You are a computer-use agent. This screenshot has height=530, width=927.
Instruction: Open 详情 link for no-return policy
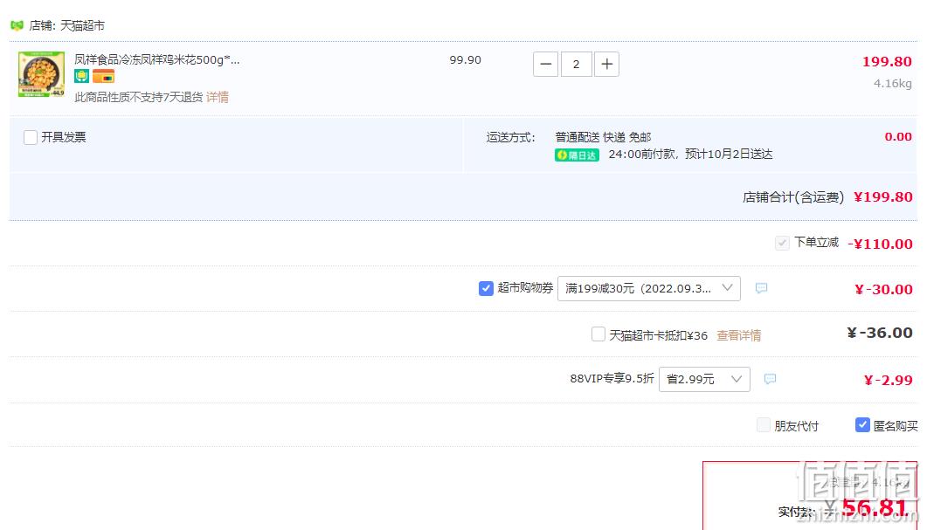coord(218,97)
